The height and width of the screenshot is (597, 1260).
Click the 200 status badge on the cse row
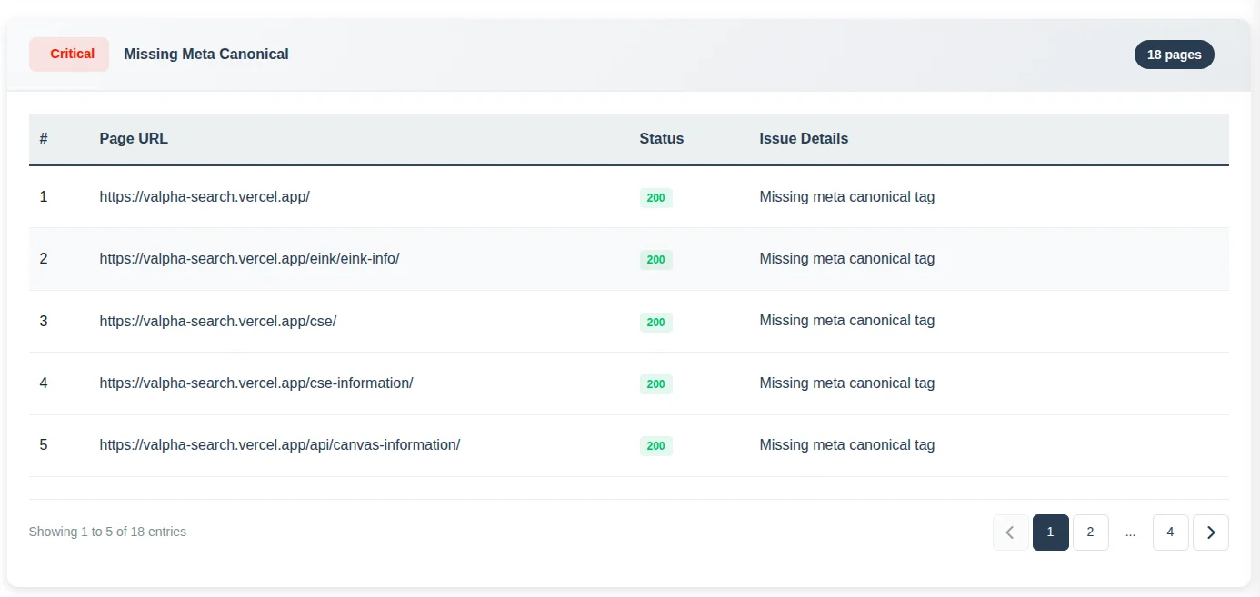pos(655,322)
